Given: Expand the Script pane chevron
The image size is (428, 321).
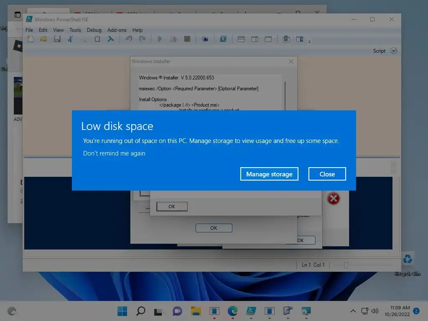Looking at the screenshot, I should click(x=394, y=51).
